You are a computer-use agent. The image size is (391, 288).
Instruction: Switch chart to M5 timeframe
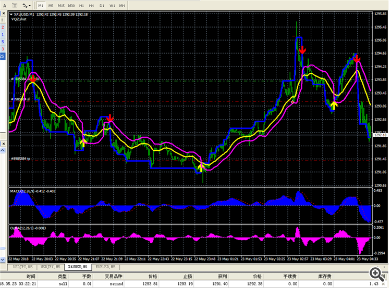pos(51,5)
